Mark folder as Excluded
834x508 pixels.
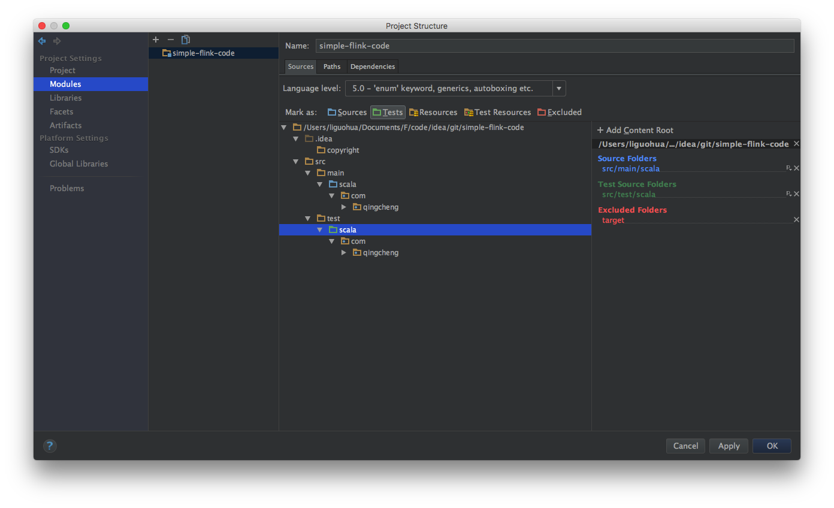coord(560,112)
